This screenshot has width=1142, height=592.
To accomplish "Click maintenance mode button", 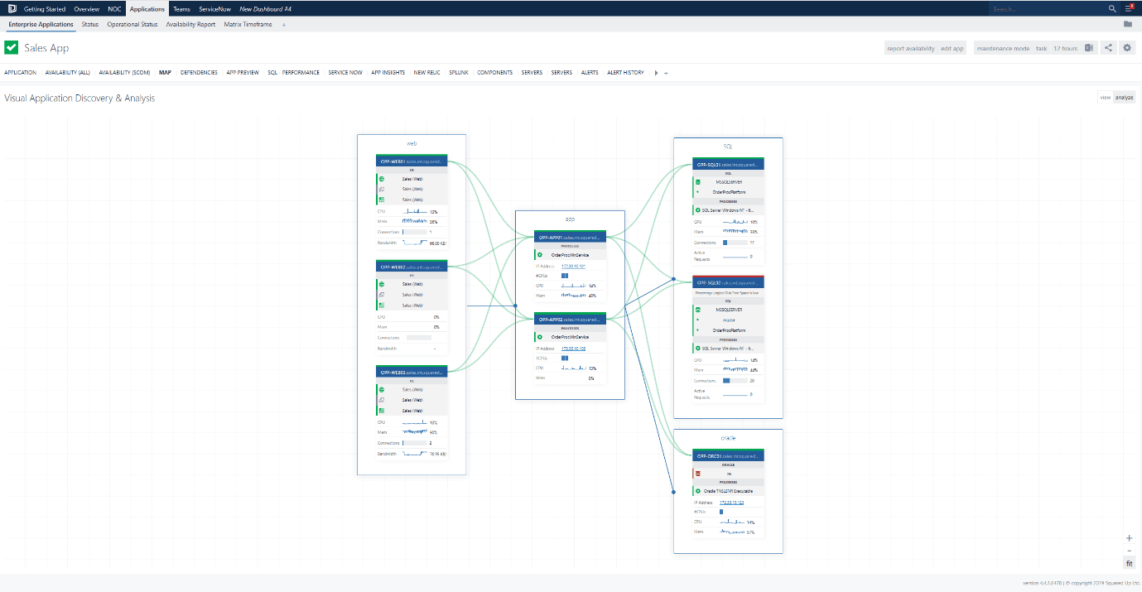I will click(x=1003, y=48).
